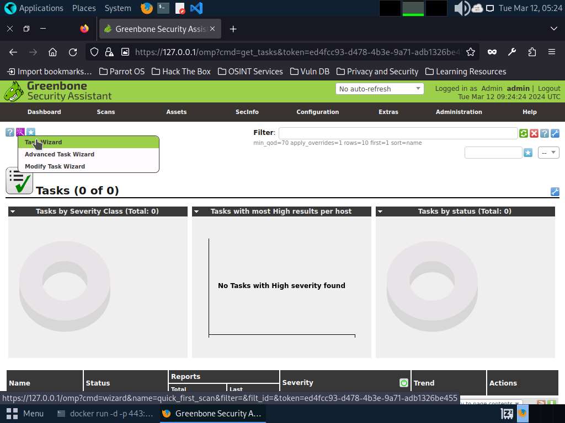Click the green update filter refresh icon
The image size is (565, 423).
point(524,133)
